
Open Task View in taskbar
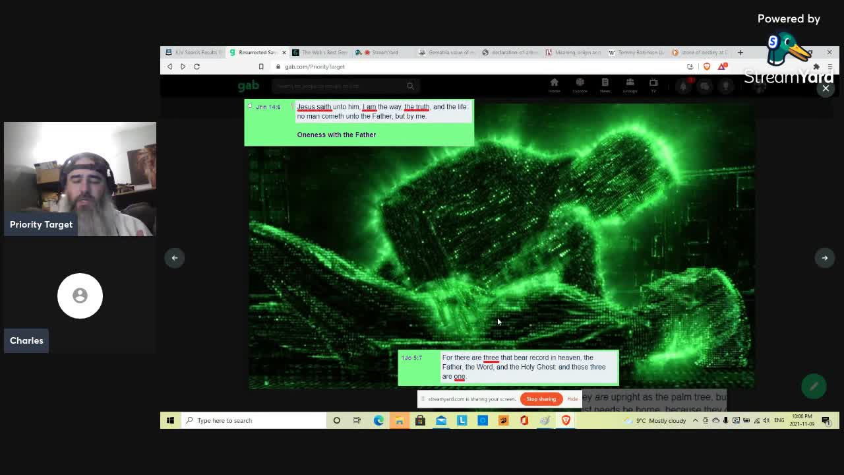click(357, 420)
